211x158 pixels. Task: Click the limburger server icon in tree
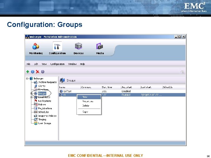coord(31,78)
